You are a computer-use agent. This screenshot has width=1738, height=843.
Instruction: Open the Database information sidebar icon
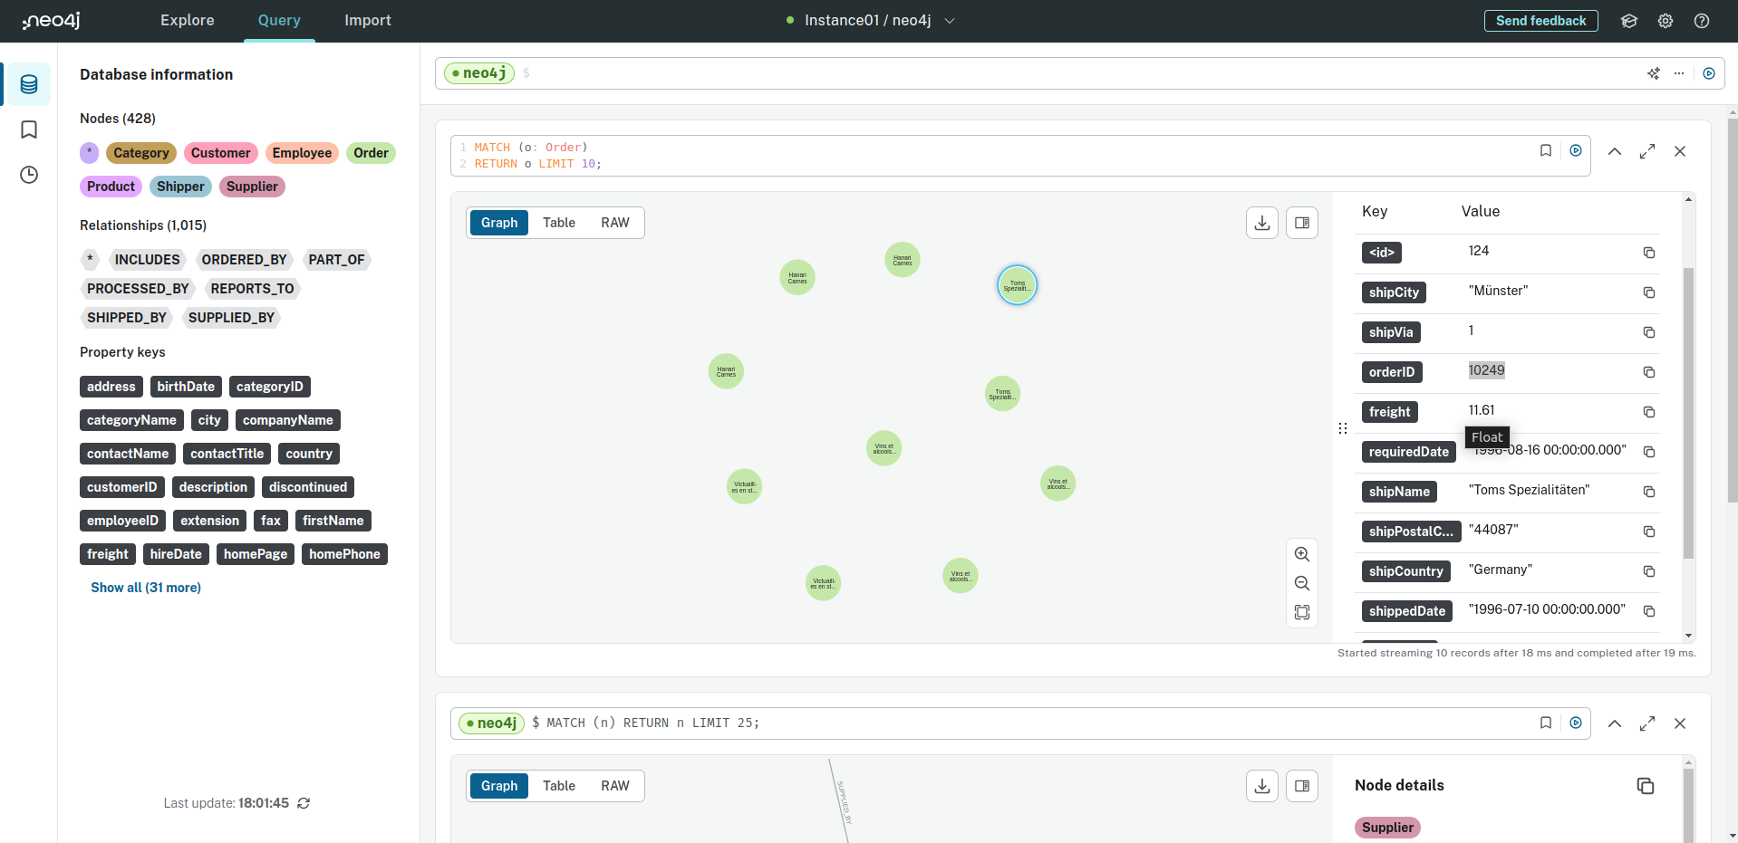coord(29,84)
